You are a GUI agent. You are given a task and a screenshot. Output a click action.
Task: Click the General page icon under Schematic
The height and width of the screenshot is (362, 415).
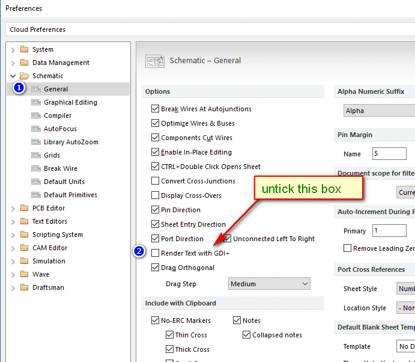pyautogui.click(x=36, y=89)
